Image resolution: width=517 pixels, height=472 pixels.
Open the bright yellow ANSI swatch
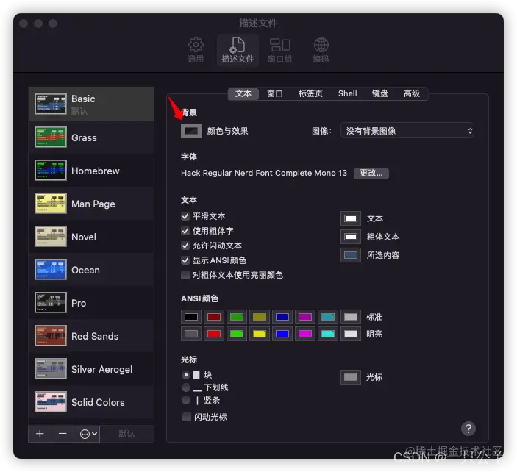260,334
